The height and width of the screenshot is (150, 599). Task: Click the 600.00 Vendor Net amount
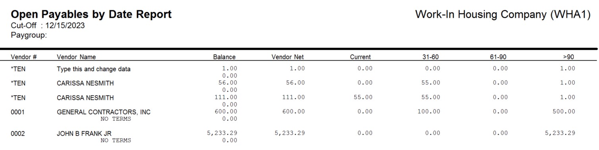(x=293, y=112)
